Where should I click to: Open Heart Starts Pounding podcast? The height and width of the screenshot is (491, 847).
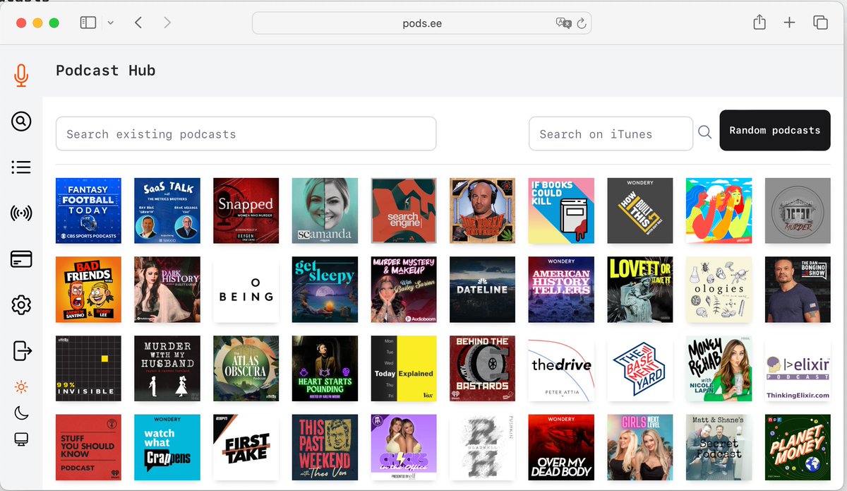click(x=325, y=369)
